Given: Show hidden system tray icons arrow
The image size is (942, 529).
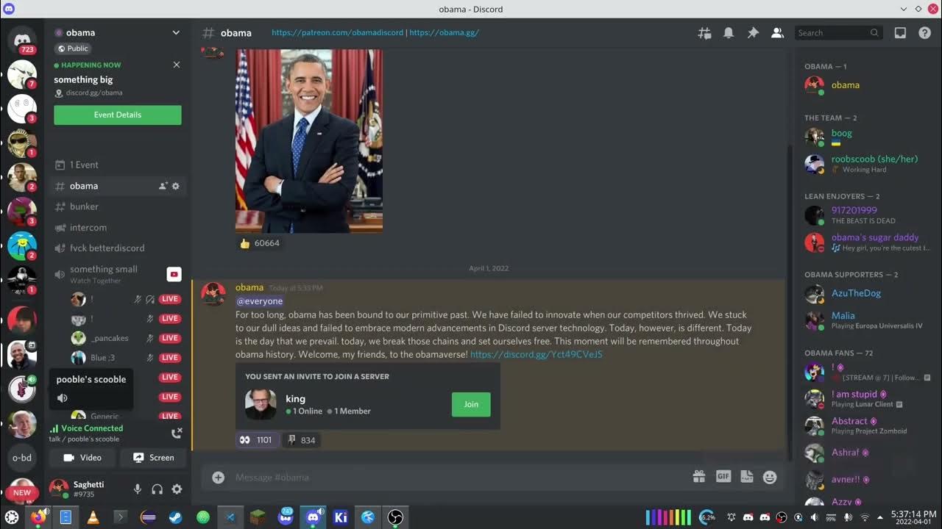Looking at the screenshot, I should pyautogui.click(x=880, y=517).
